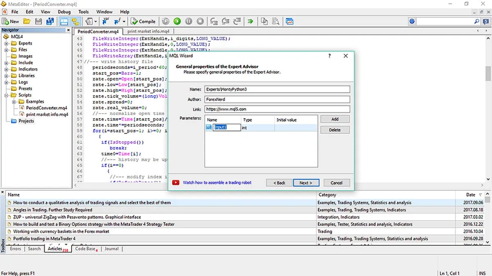Expand the Logs folder in Navigator

tap(7, 82)
